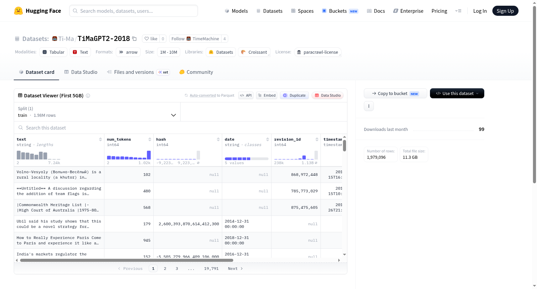Click the Text modality tag
The width and height of the screenshot is (537, 289).
click(x=80, y=52)
